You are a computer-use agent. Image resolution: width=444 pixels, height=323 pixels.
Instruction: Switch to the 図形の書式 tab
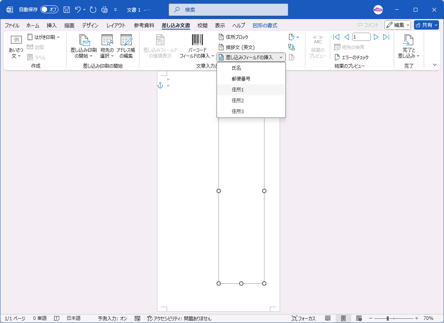(265, 25)
